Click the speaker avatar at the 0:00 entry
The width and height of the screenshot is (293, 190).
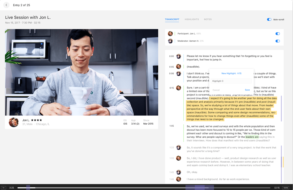point(179,56)
